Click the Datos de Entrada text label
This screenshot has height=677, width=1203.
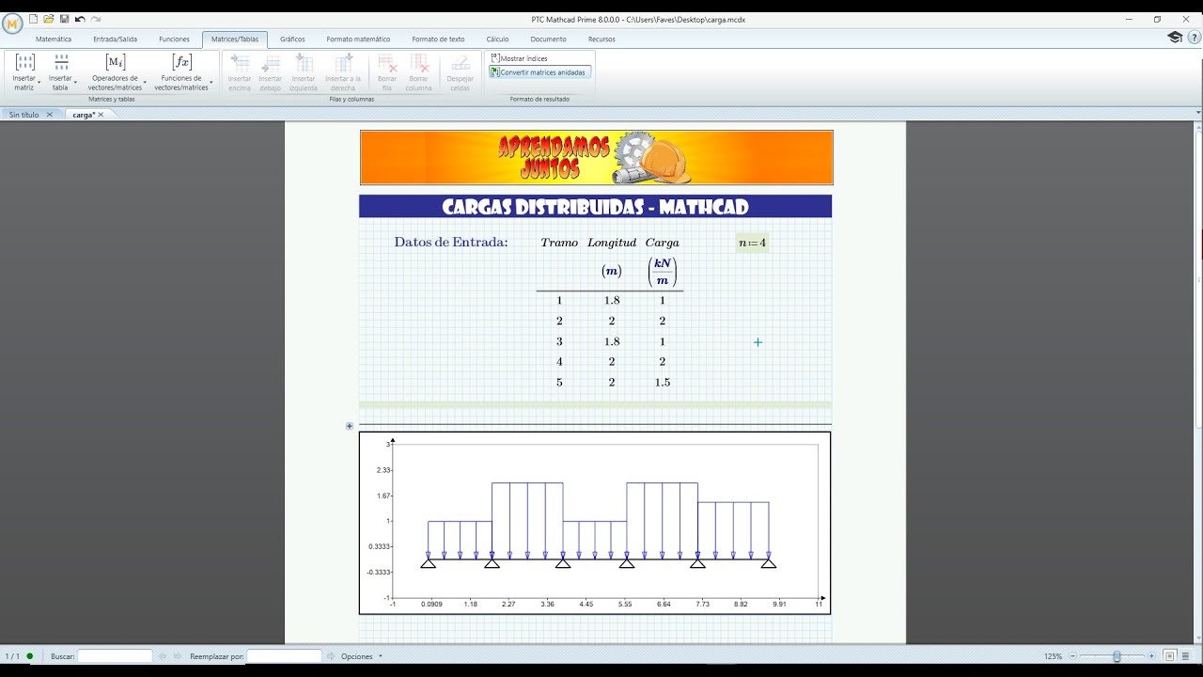pyautogui.click(x=451, y=243)
